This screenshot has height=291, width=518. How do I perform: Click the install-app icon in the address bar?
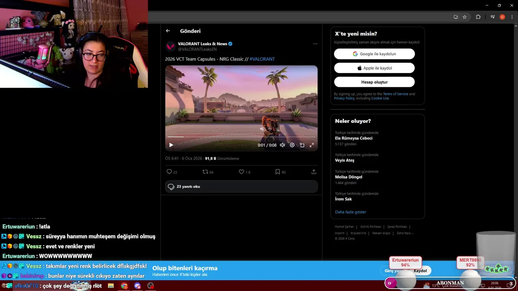(456, 17)
